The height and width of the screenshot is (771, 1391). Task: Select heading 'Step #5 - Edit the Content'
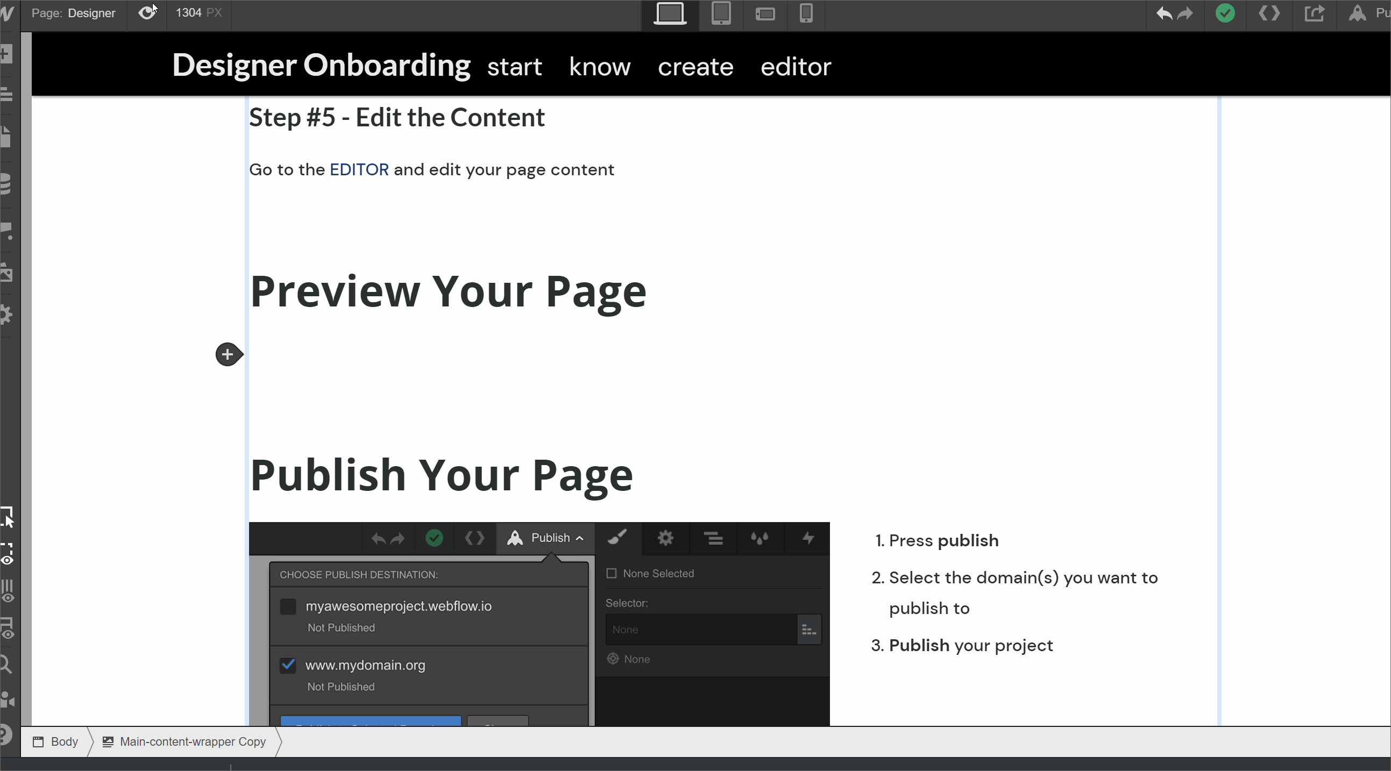click(397, 118)
